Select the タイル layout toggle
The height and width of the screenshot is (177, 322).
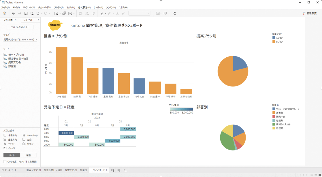[x=12, y=155]
